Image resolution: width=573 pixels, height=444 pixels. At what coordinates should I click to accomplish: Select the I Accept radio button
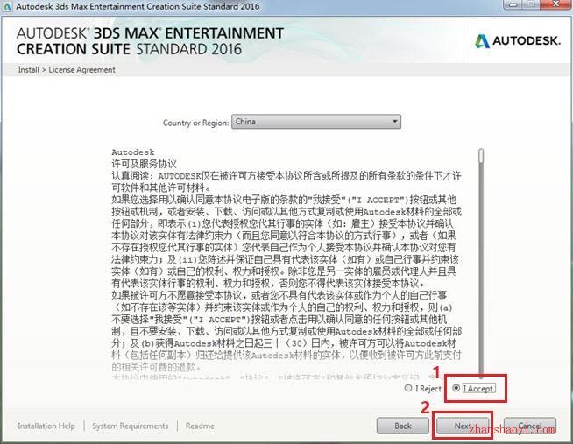tap(456, 388)
